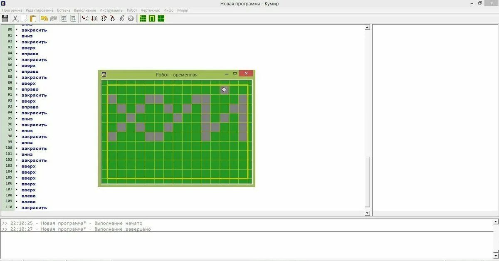Open the Выполнение menu
Screen dimensions: 499x261
tap(85, 10)
